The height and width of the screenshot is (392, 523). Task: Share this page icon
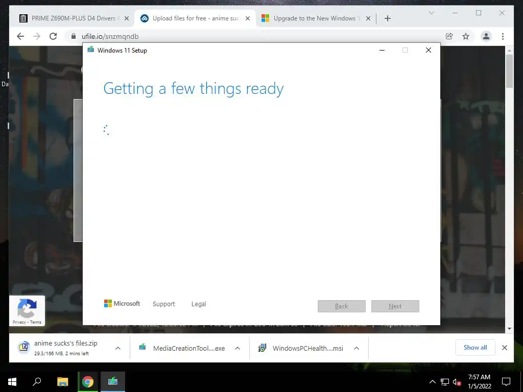(449, 36)
